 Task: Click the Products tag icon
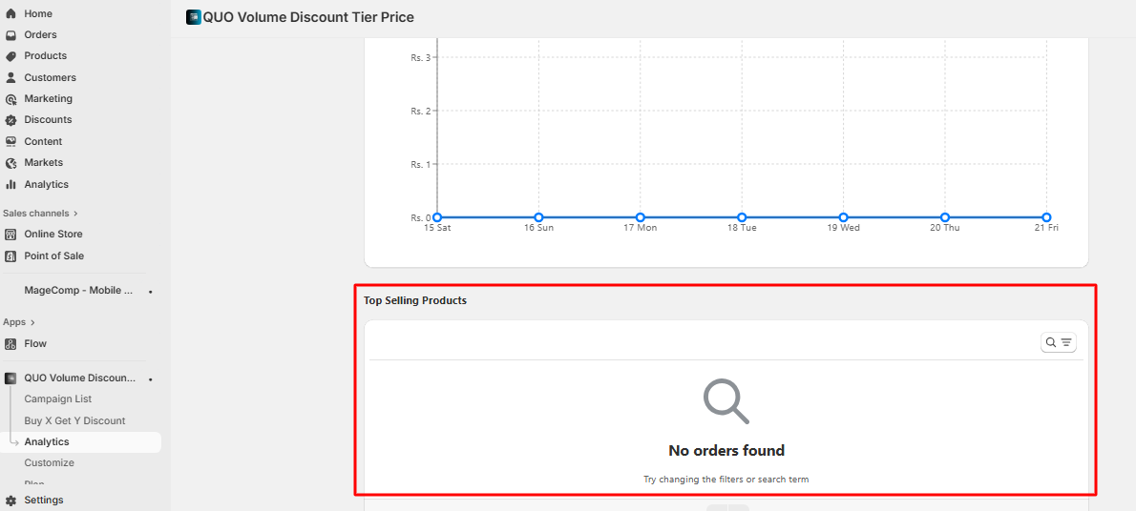pyautogui.click(x=11, y=56)
